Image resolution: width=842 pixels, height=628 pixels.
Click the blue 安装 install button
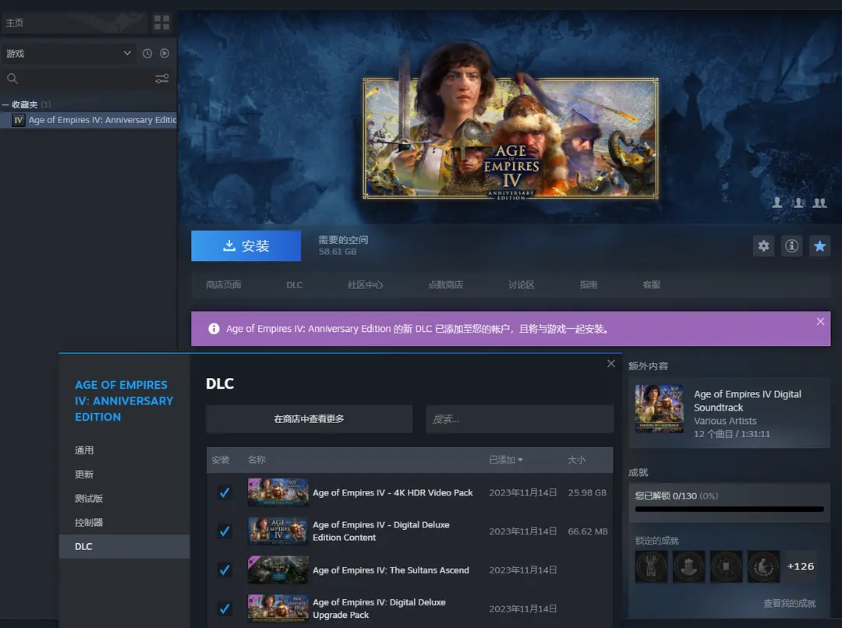point(246,246)
